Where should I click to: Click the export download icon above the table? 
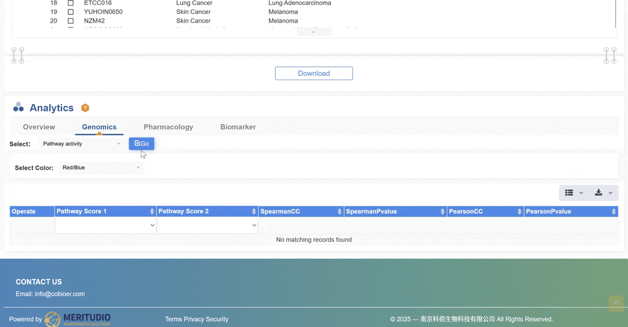(x=598, y=193)
